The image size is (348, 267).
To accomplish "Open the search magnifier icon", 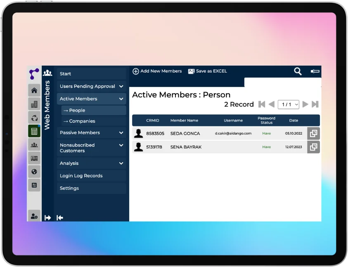I will tap(298, 71).
